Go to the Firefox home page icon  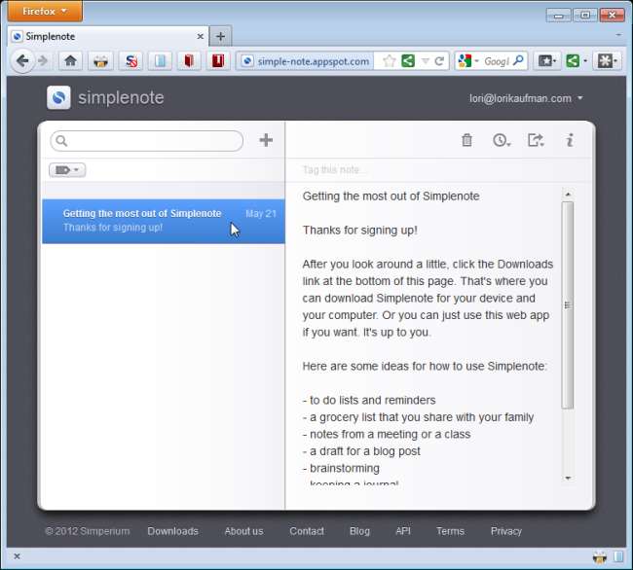pos(71,61)
